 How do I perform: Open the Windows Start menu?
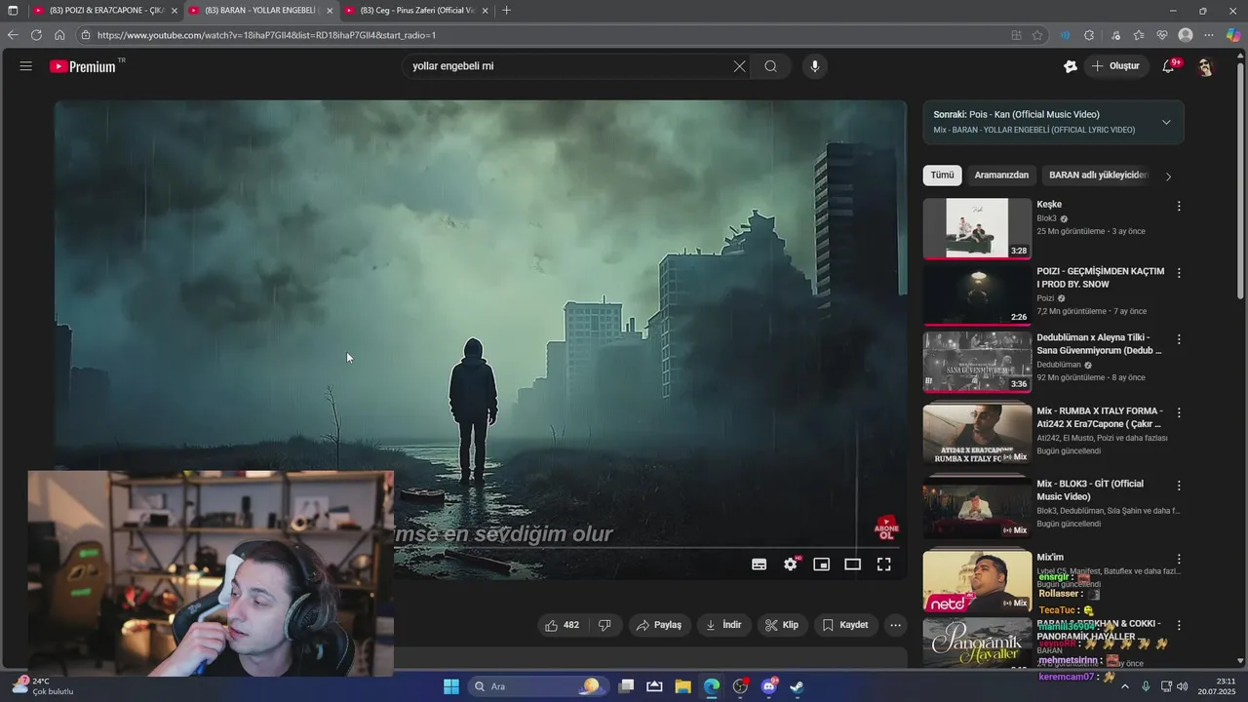click(451, 686)
